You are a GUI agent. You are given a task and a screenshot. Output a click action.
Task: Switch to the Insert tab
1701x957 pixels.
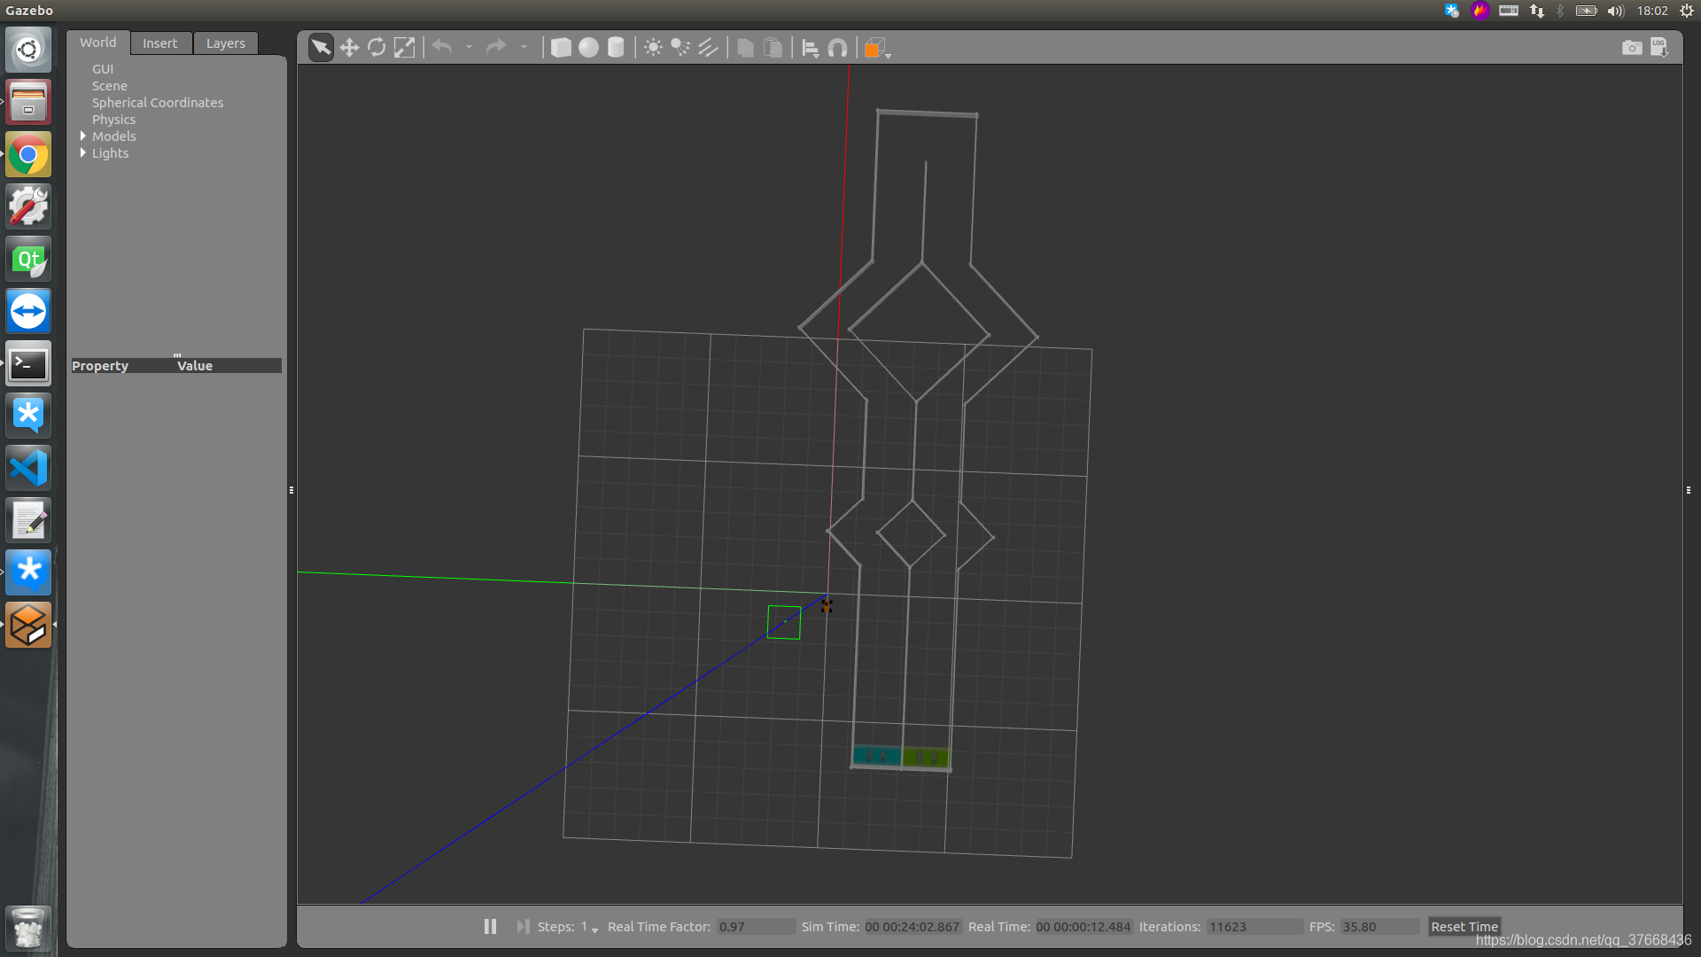point(159,43)
